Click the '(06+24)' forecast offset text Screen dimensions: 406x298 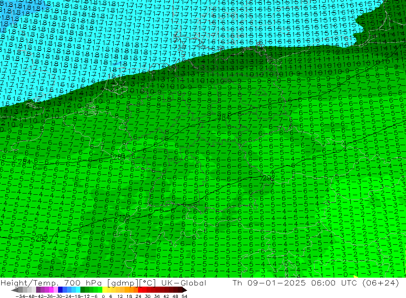point(381,283)
